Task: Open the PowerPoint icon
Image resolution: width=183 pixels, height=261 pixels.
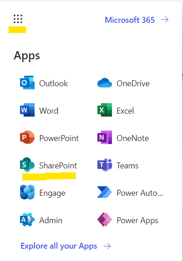Action: click(x=27, y=137)
